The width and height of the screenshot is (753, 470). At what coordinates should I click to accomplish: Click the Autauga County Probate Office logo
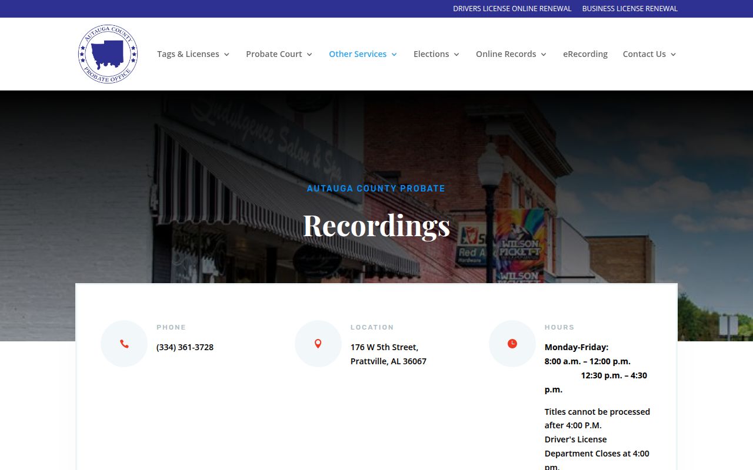tap(108, 54)
